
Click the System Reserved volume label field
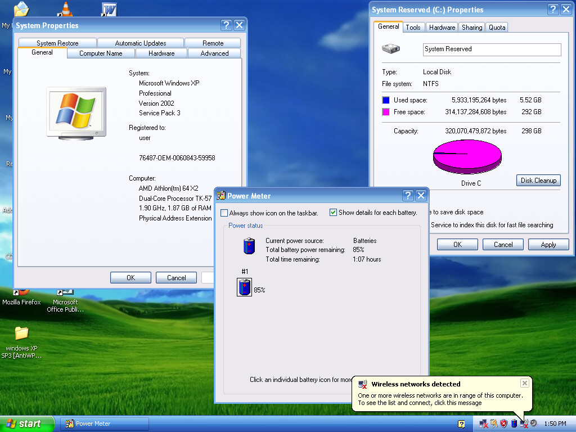(x=492, y=49)
